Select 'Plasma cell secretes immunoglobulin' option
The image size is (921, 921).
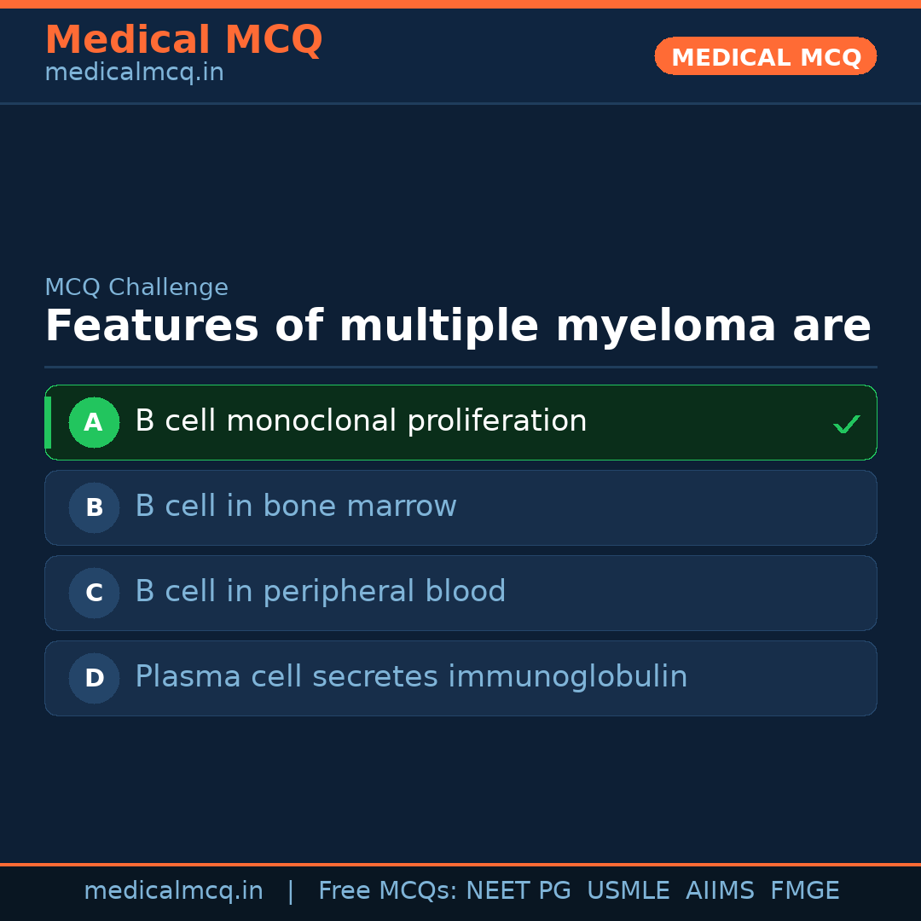pos(411,677)
